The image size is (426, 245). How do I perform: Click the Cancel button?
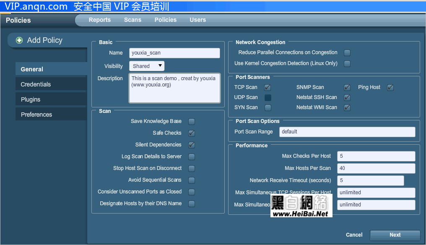pyautogui.click(x=354, y=235)
